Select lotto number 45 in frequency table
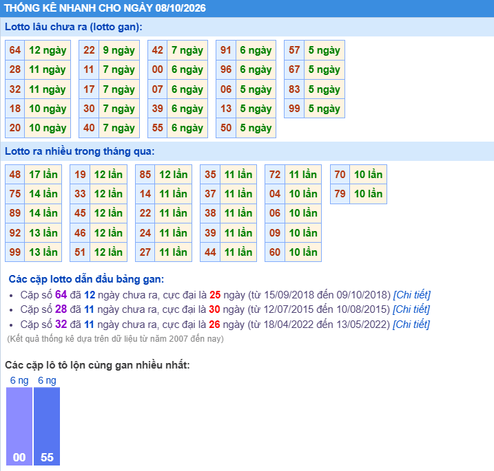Viewport: 494px width, 471px height. click(x=80, y=213)
